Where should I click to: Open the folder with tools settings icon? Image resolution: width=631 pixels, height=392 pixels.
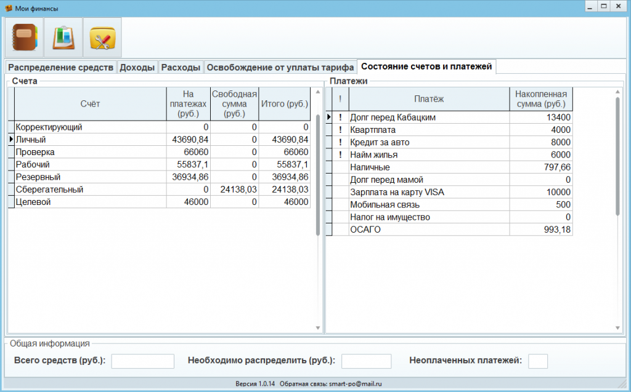point(102,38)
